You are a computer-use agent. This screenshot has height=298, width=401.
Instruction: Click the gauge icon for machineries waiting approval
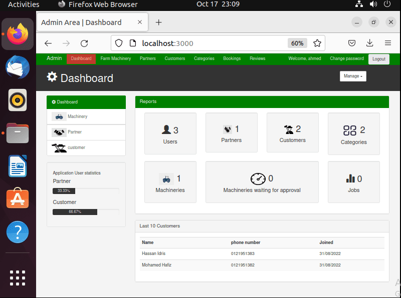coord(258,178)
